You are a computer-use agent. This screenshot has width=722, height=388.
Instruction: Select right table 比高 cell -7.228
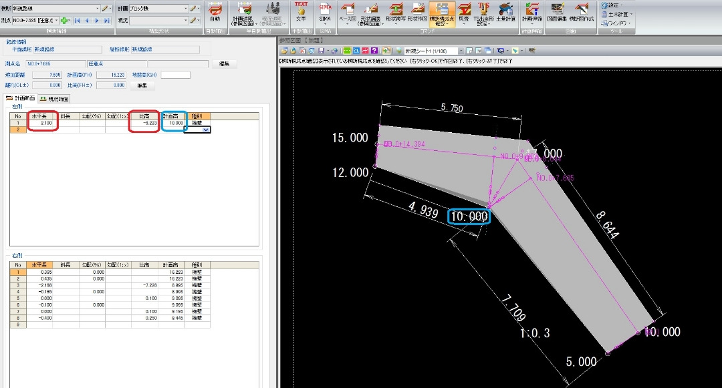(144, 285)
